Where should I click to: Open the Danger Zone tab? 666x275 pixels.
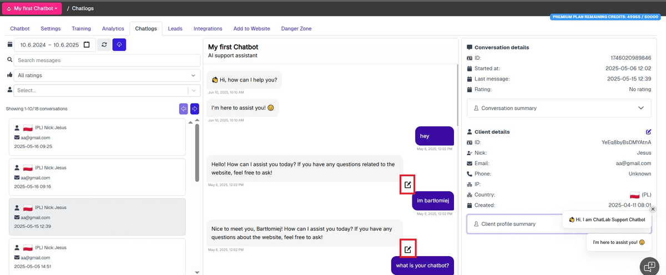[296, 29]
